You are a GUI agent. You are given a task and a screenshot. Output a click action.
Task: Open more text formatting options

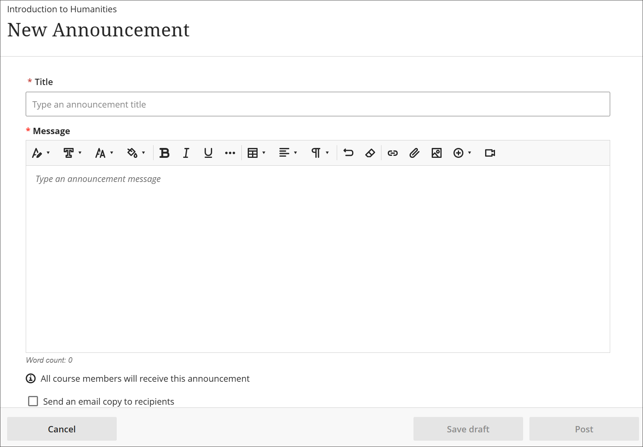click(230, 153)
